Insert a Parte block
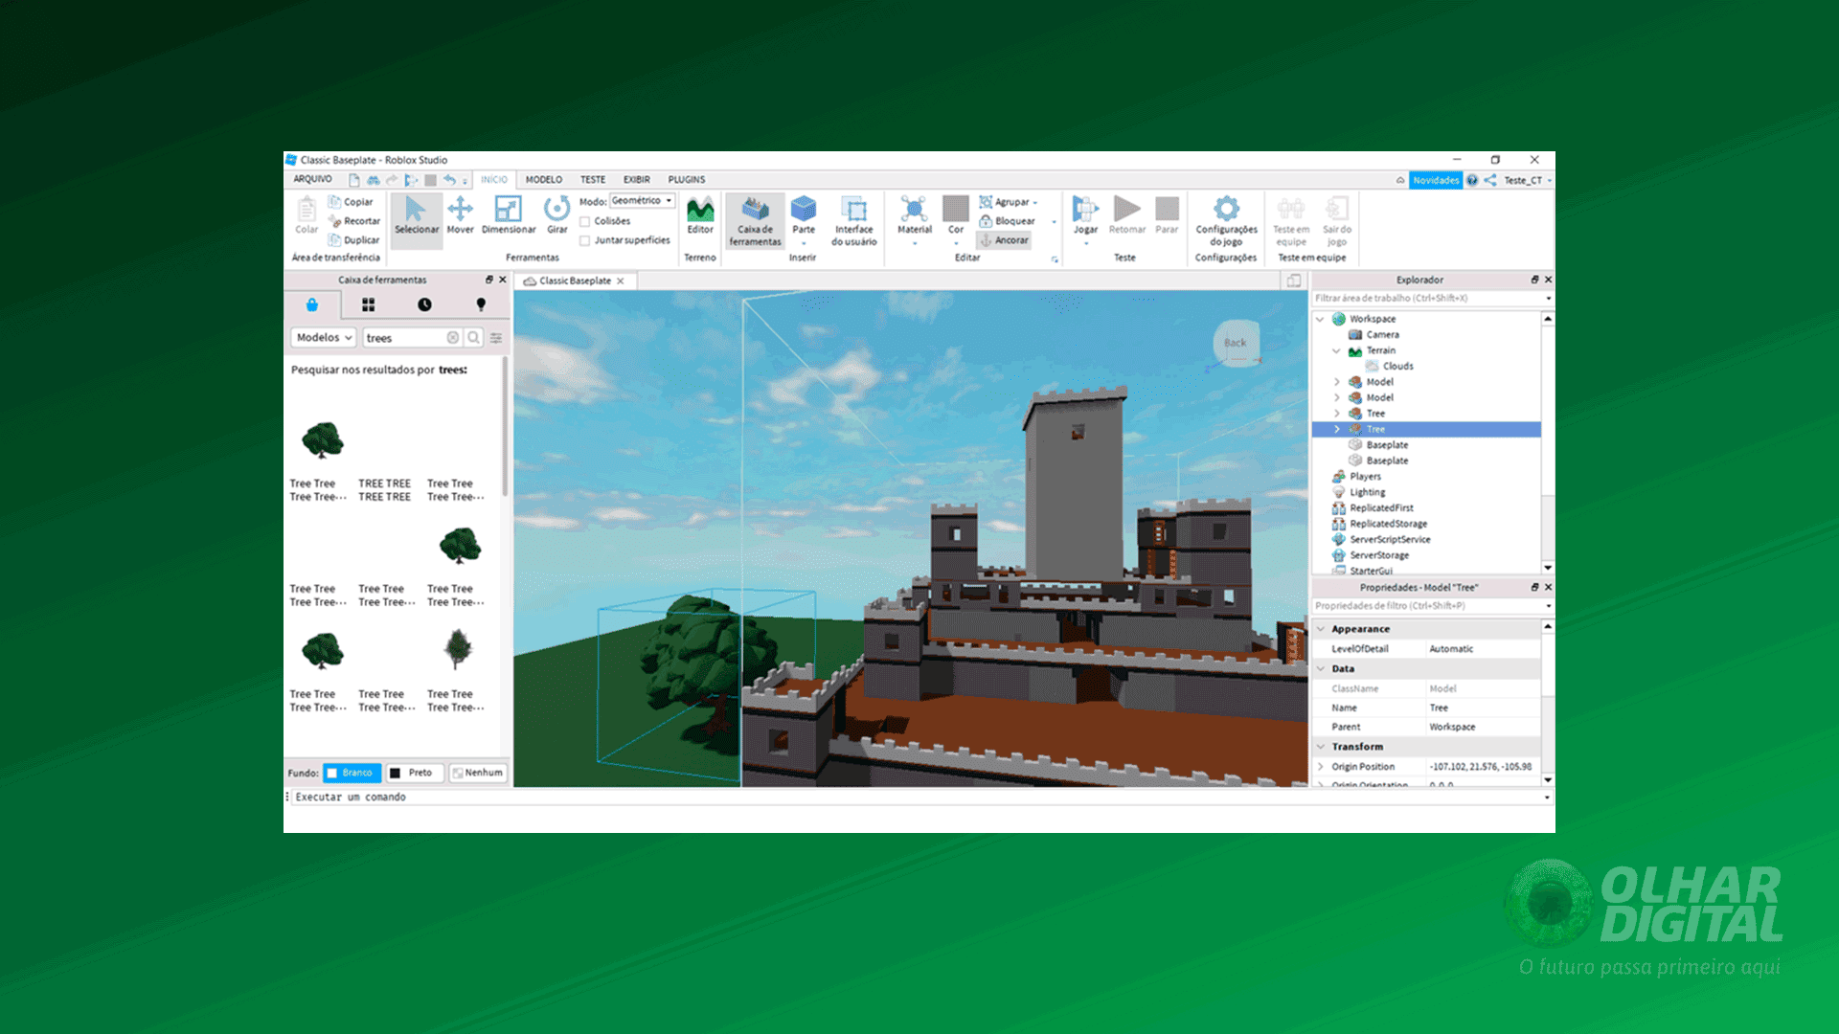Viewport: 1839px width, 1034px height. click(x=804, y=216)
